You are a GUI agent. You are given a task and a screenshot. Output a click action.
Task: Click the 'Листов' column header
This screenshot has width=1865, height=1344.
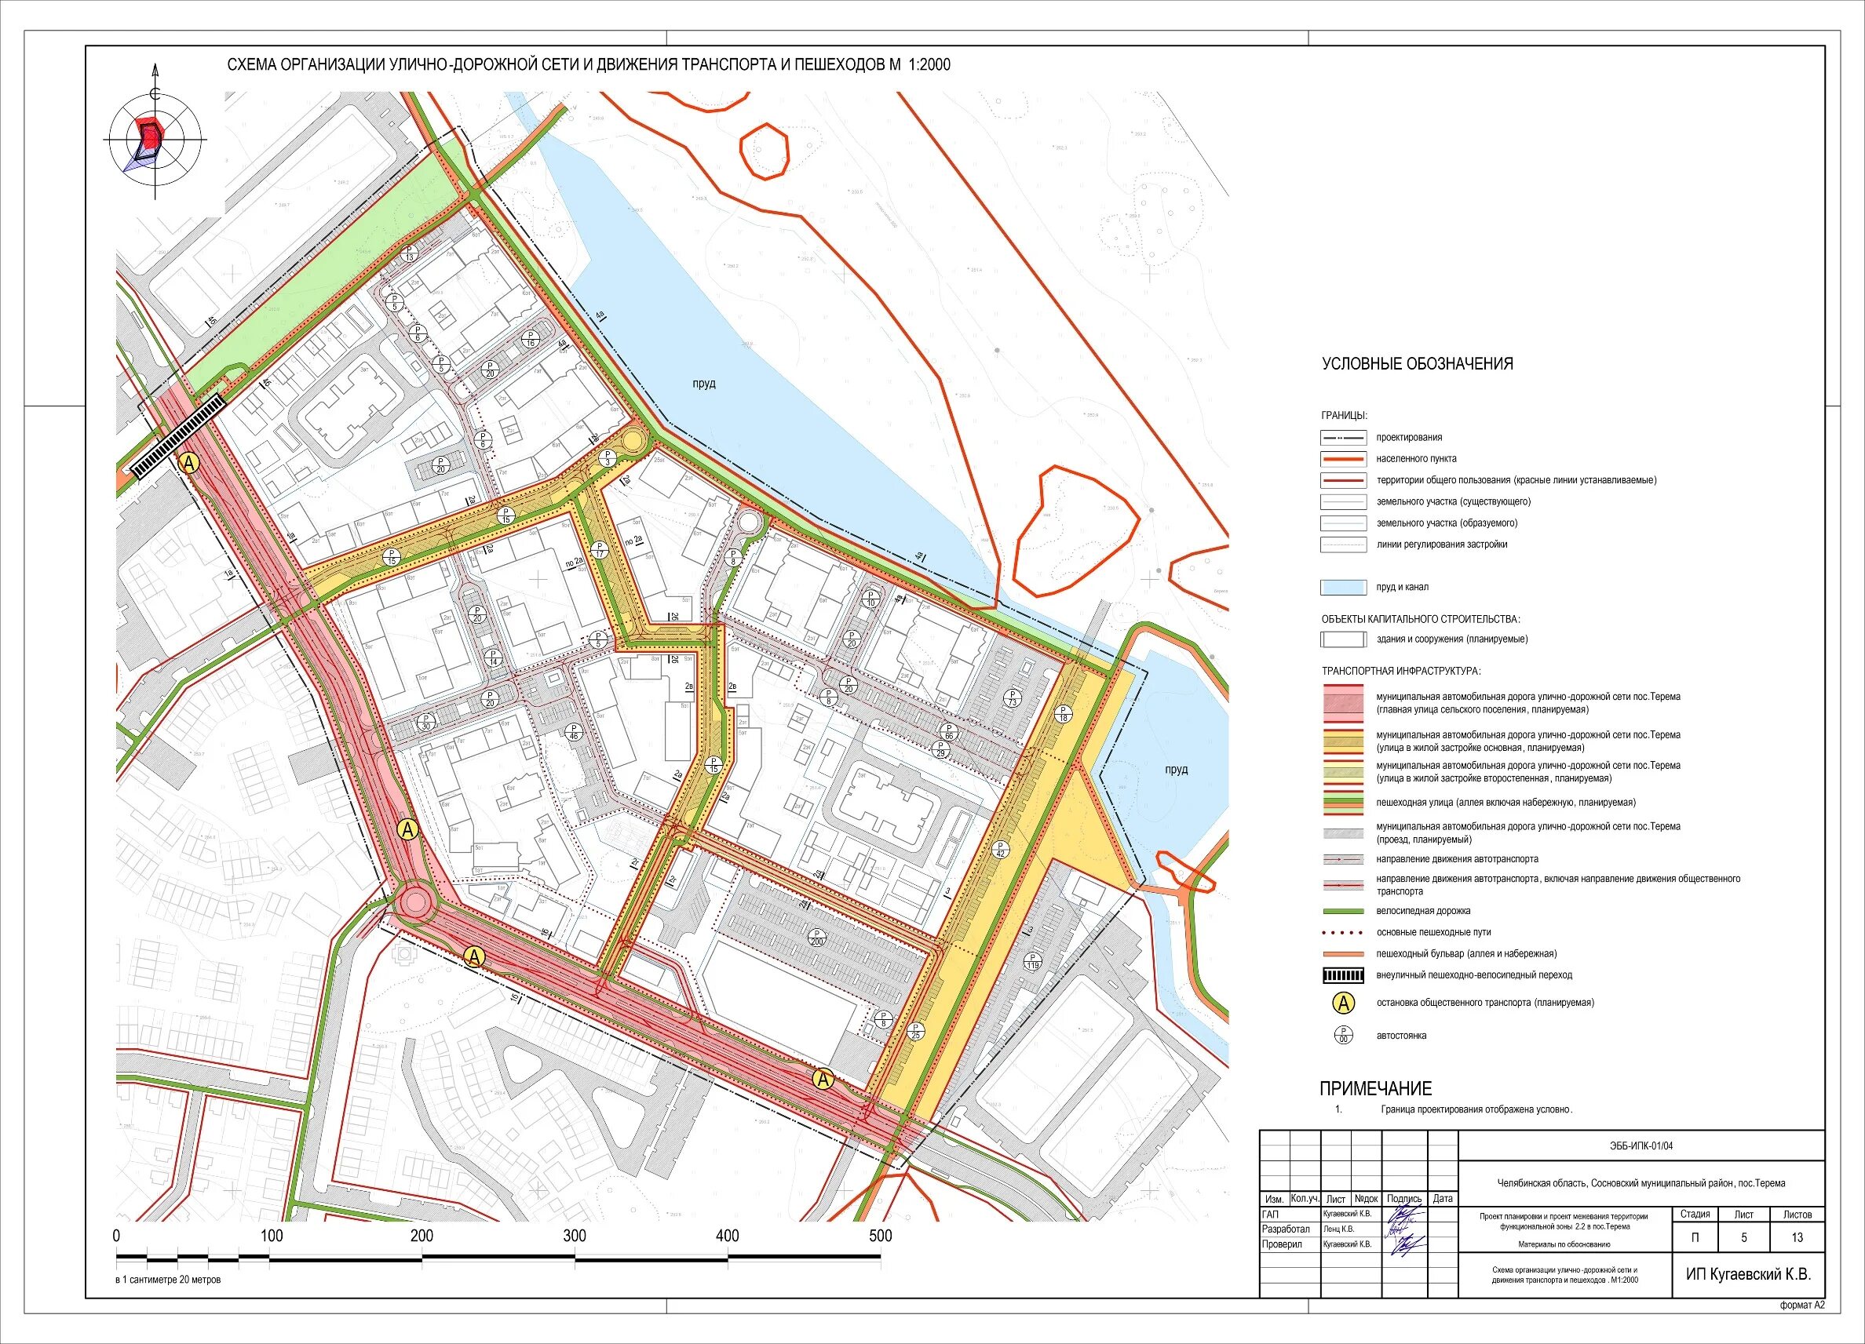click(x=1797, y=1213)
